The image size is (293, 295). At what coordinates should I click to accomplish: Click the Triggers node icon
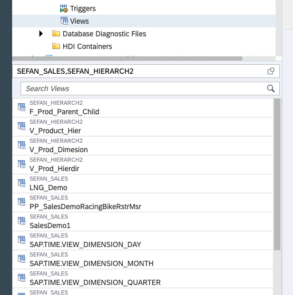coord(64,8)
